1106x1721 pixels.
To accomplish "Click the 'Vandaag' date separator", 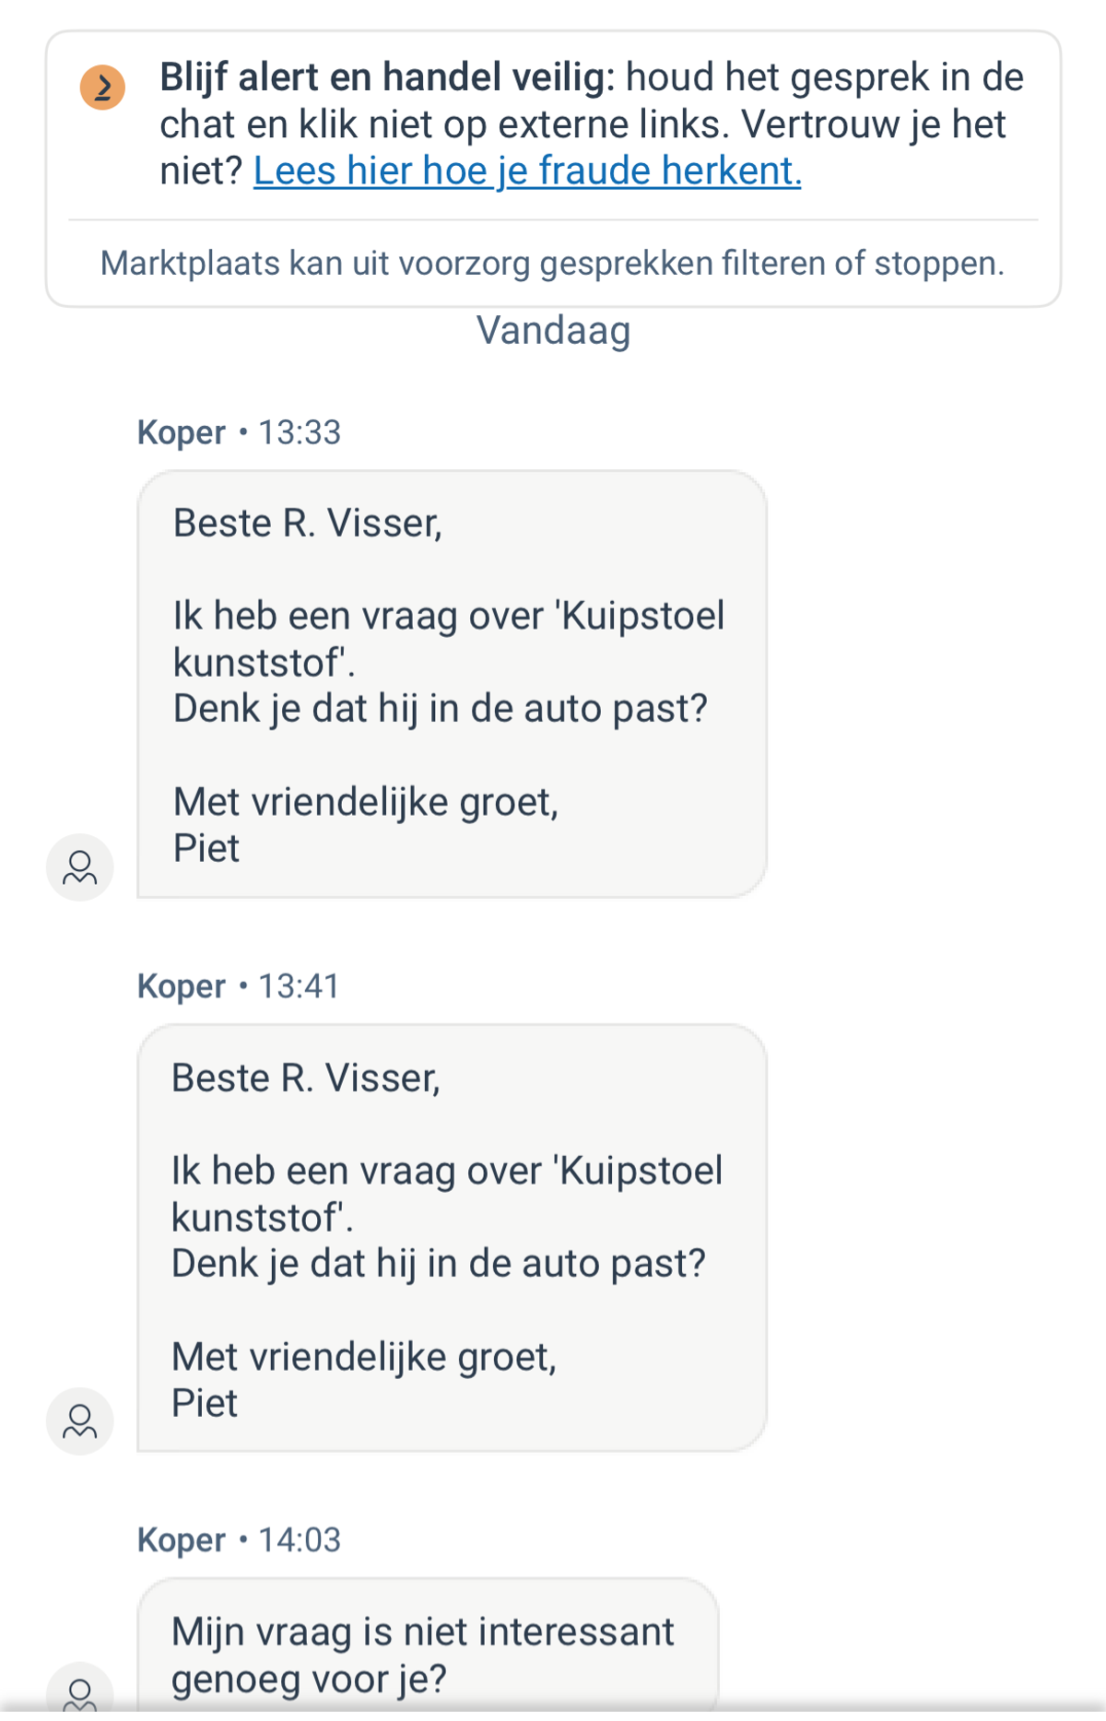I will point(553,330).
